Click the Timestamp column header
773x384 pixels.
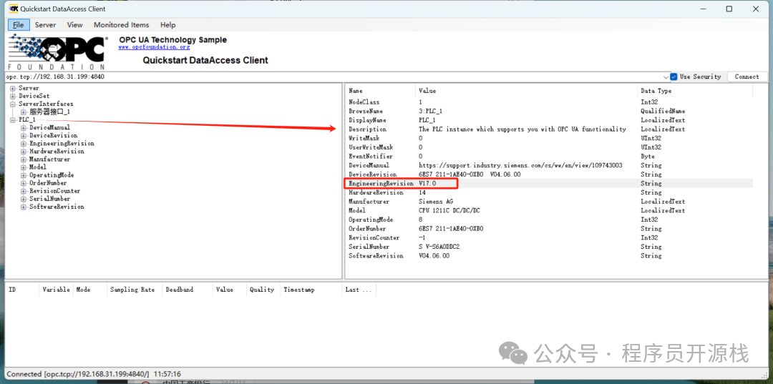311,290
